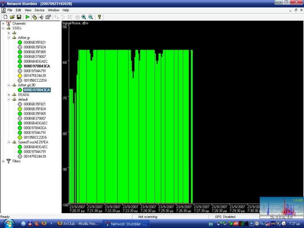
Task: Expand the Filters node
Action: click(3, 161)
